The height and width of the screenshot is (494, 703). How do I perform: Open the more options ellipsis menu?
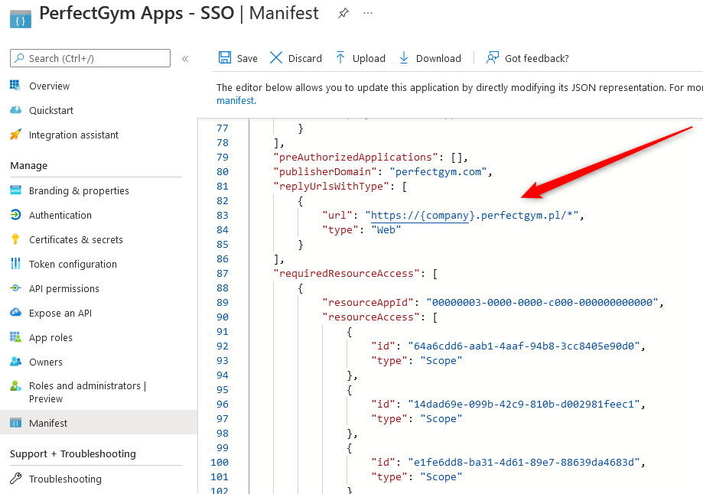pos(368,14)
